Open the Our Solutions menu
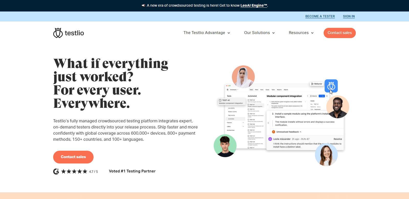Image resolution: width=409 pixels, height=199 pixels. pos(259,33)
